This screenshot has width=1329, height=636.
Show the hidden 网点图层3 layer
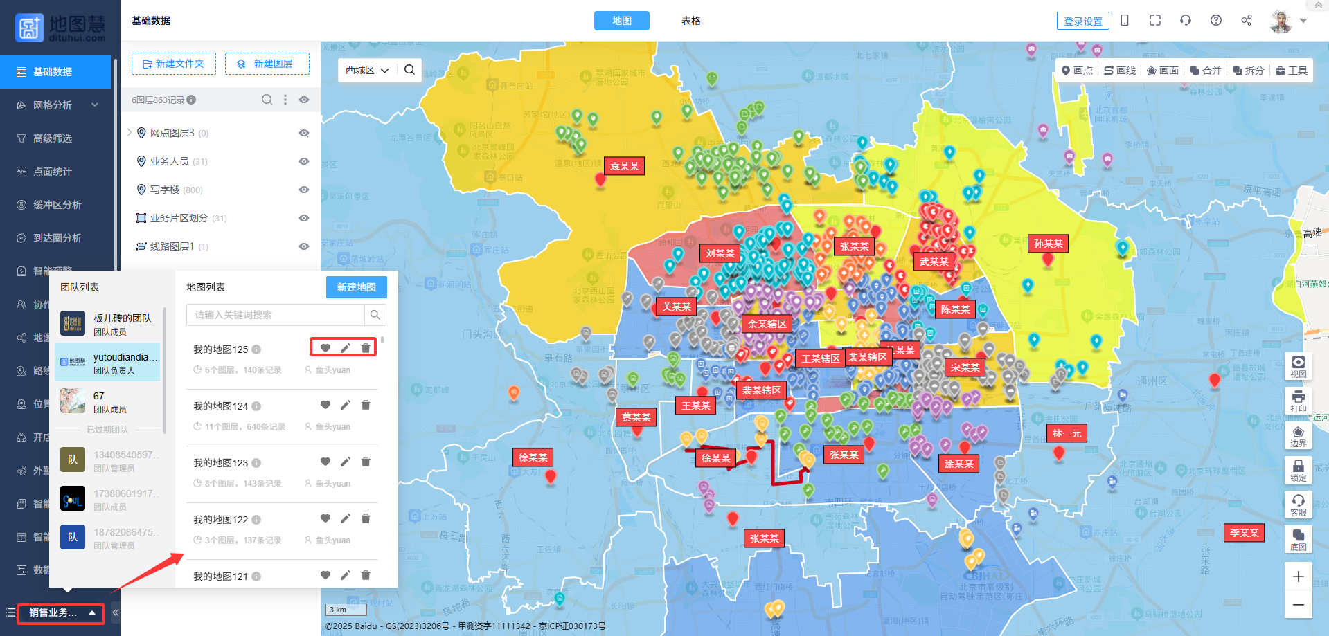(303, 133)
